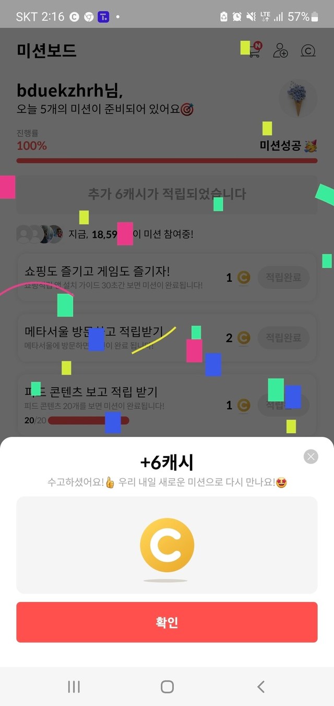Viewport: 334px width, 706px height.
Task: Open the ice cream profile picture
Action: 297,99
